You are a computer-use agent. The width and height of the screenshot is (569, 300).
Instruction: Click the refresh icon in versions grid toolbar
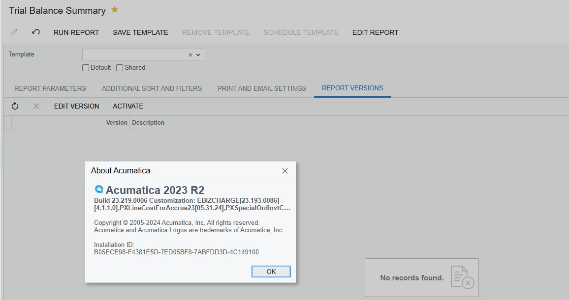[x=15, y=106]
